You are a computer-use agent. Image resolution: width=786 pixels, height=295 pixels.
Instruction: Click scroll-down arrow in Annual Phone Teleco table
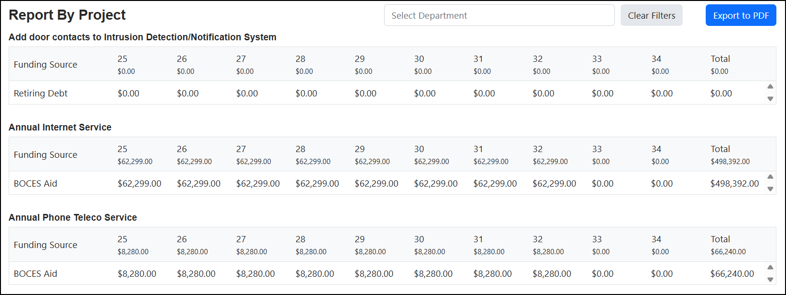pyautogui.click(x=770, y=280)
